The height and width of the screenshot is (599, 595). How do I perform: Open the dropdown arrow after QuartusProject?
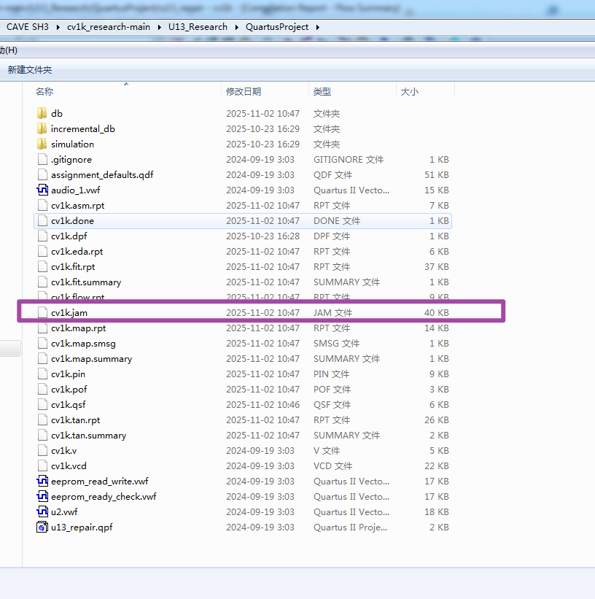point(318,27)
